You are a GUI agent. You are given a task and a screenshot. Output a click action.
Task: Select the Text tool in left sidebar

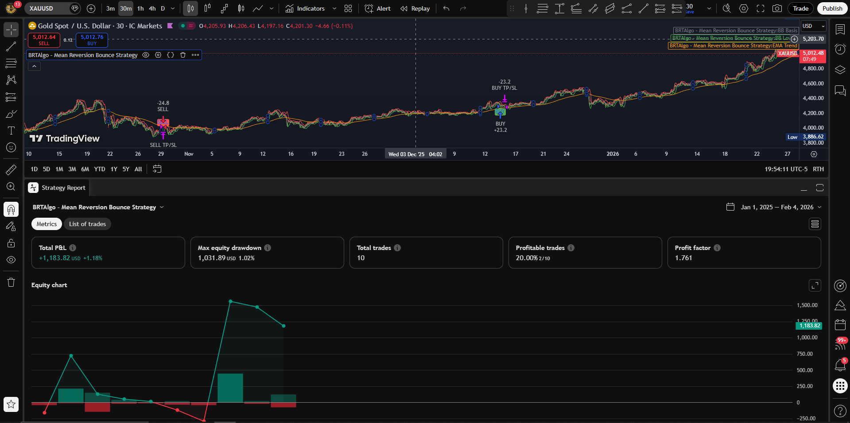[11, 131]
